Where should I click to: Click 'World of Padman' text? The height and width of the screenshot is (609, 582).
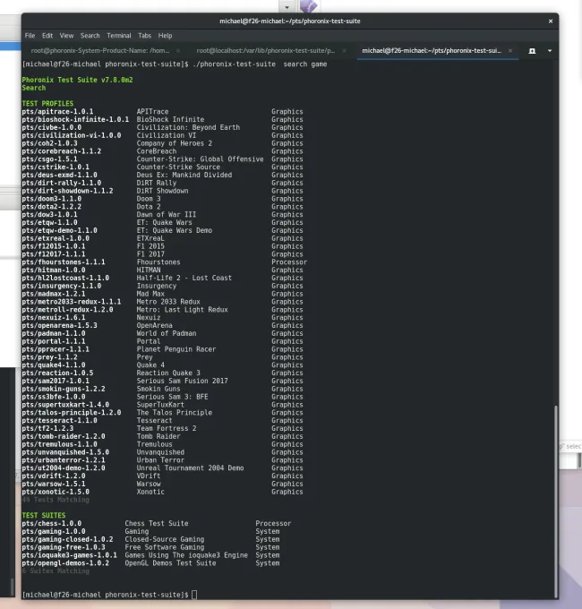tap(167, 333)
